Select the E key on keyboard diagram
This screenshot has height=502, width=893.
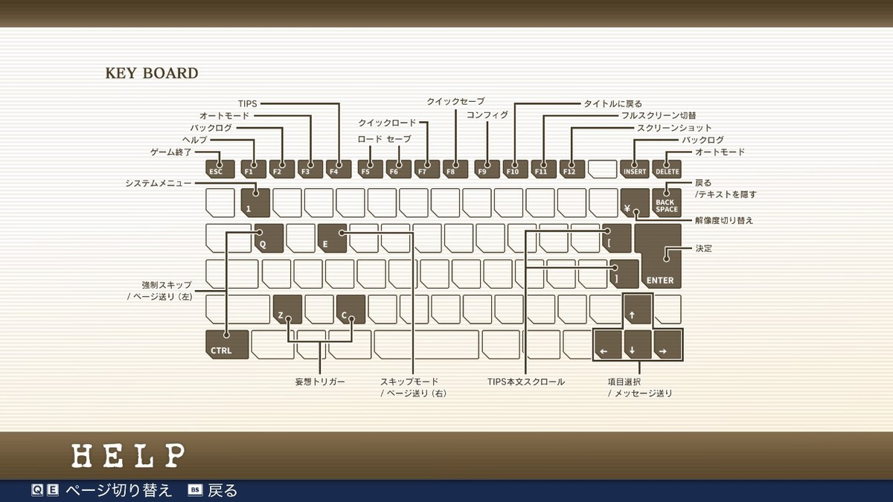point(332,238)
